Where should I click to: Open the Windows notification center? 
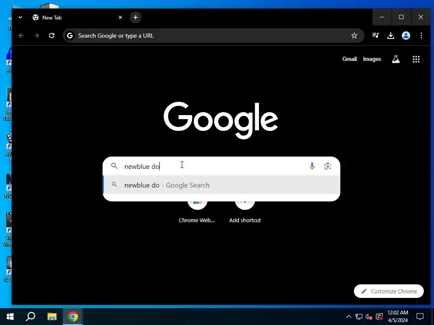click(x=420, y=317)
